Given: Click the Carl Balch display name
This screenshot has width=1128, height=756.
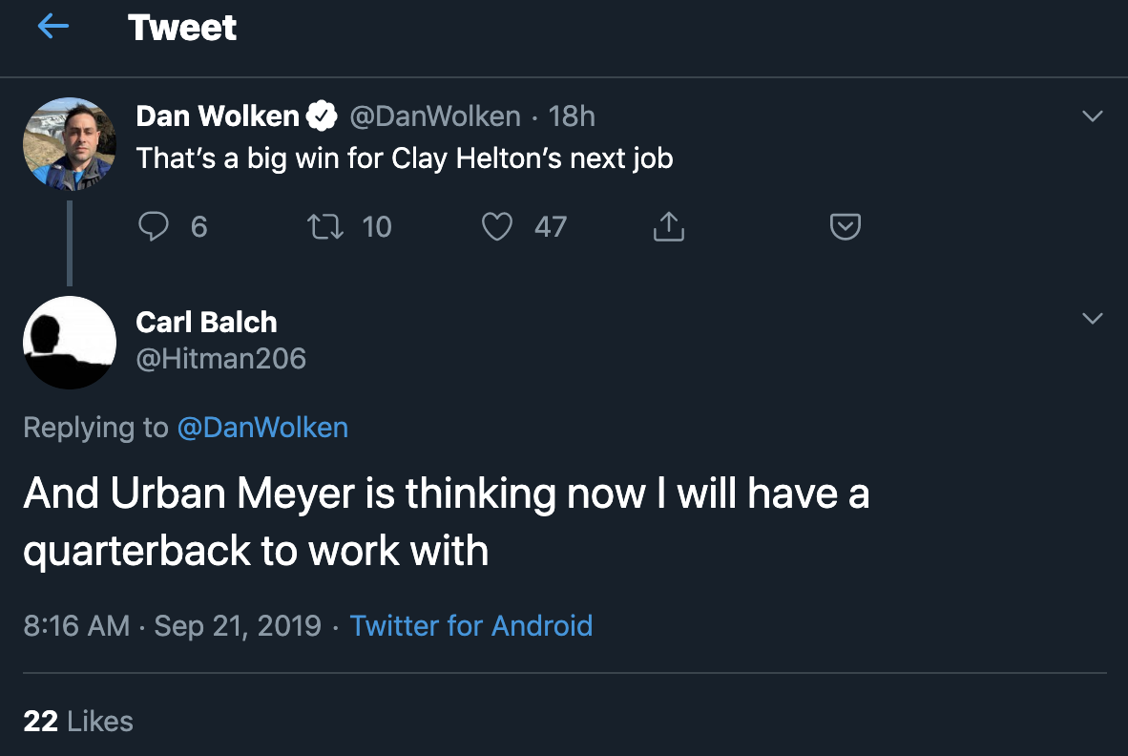Looking at the screenshot, I should [206, 323].
